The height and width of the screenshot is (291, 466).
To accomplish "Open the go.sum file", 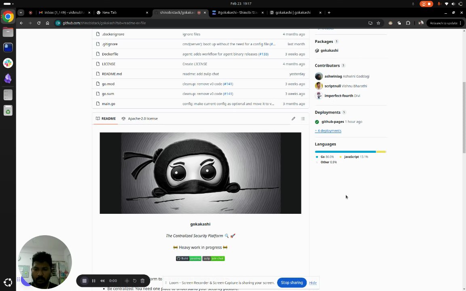I will 108,93.
